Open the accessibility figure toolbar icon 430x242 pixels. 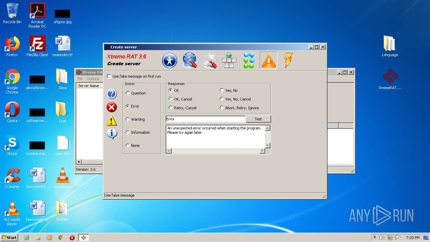pos(169,61)
